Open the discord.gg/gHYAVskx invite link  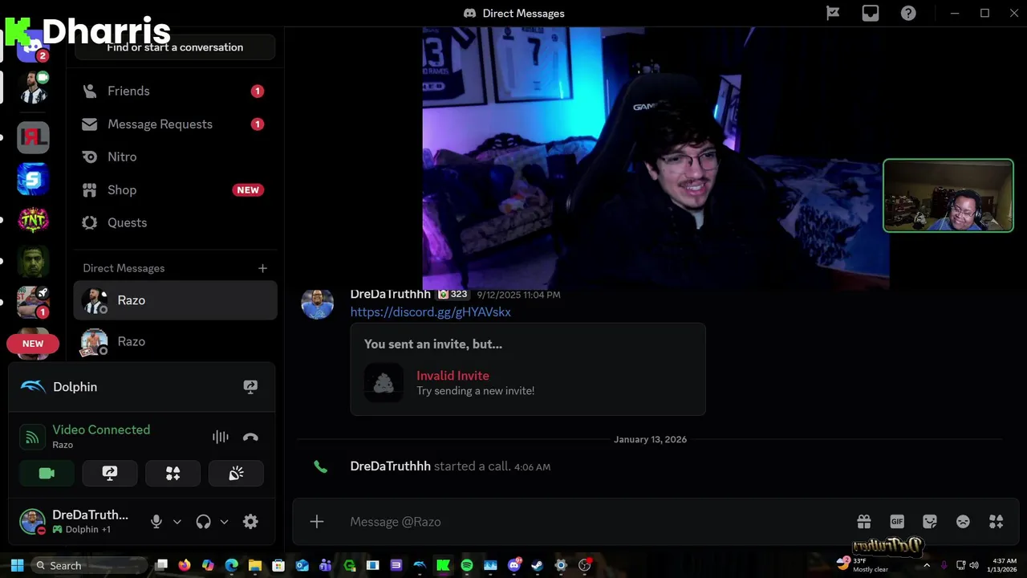pos(431,311)
